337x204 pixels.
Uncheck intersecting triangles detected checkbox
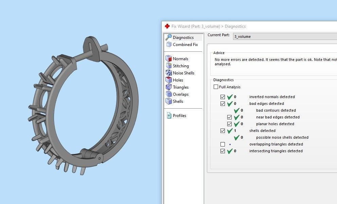tap(223, 151)
